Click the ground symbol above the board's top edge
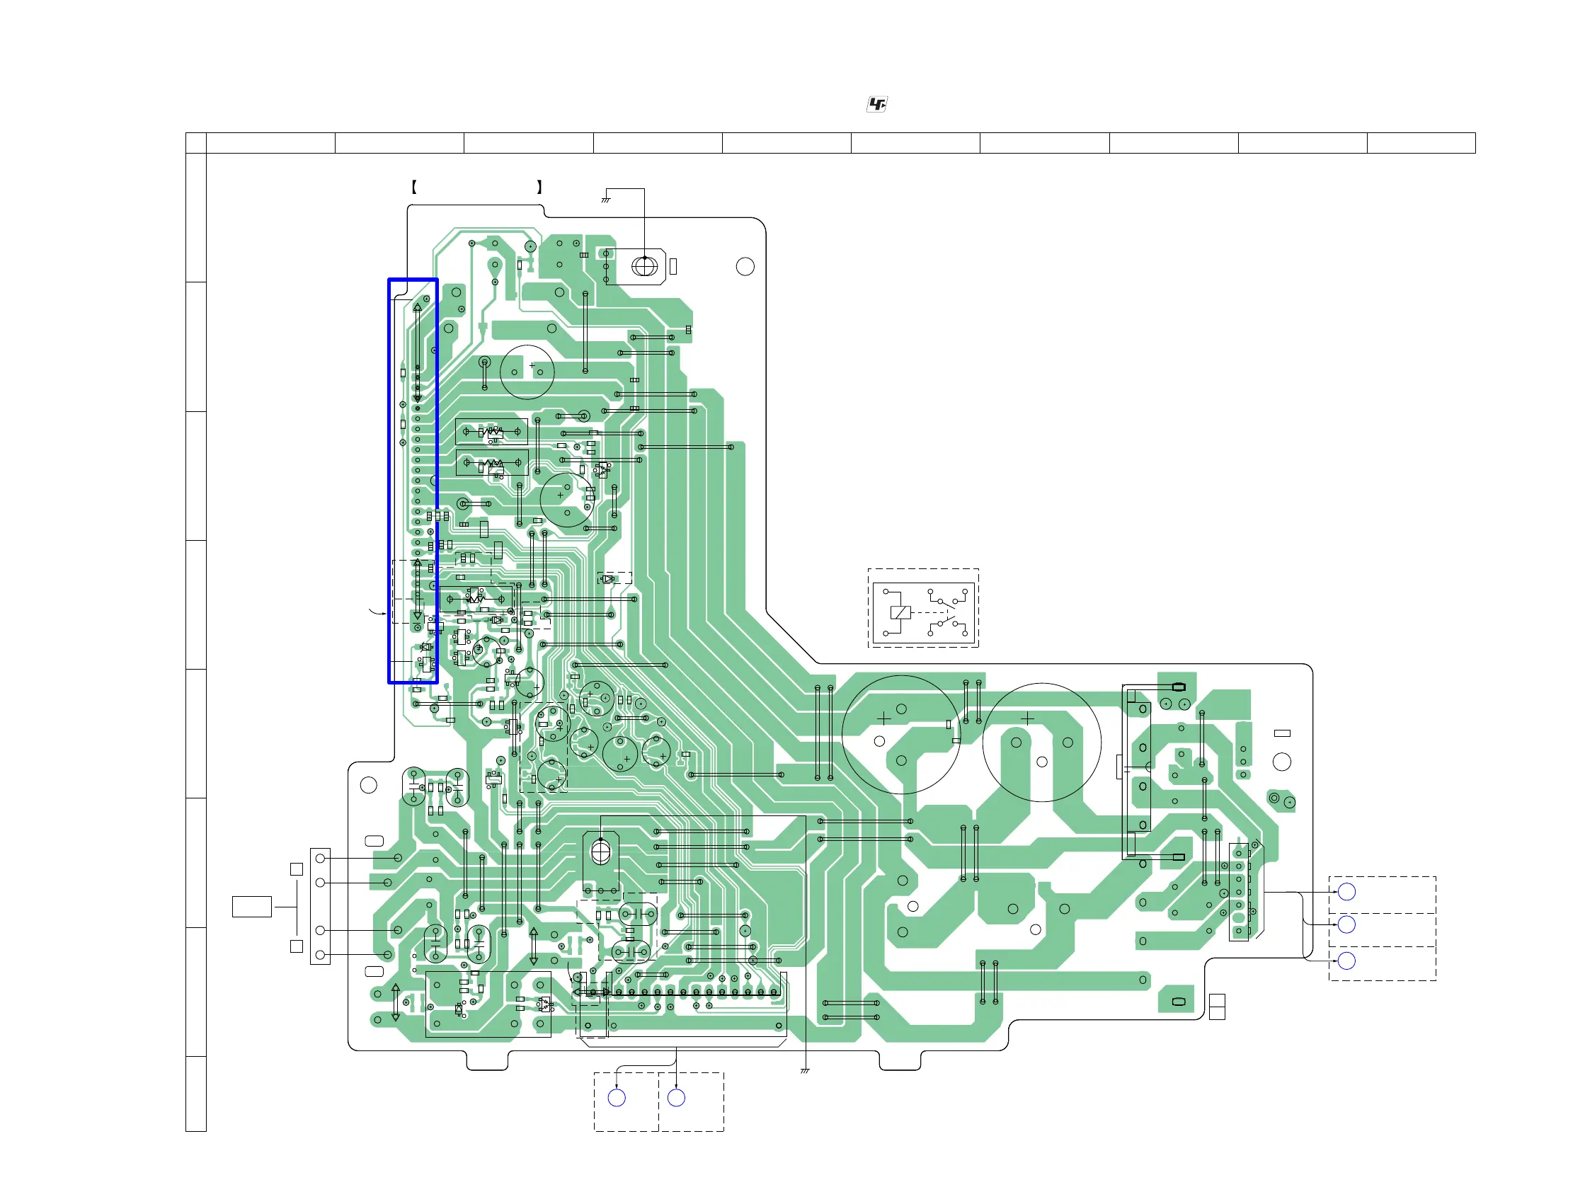 click(605, 199)
